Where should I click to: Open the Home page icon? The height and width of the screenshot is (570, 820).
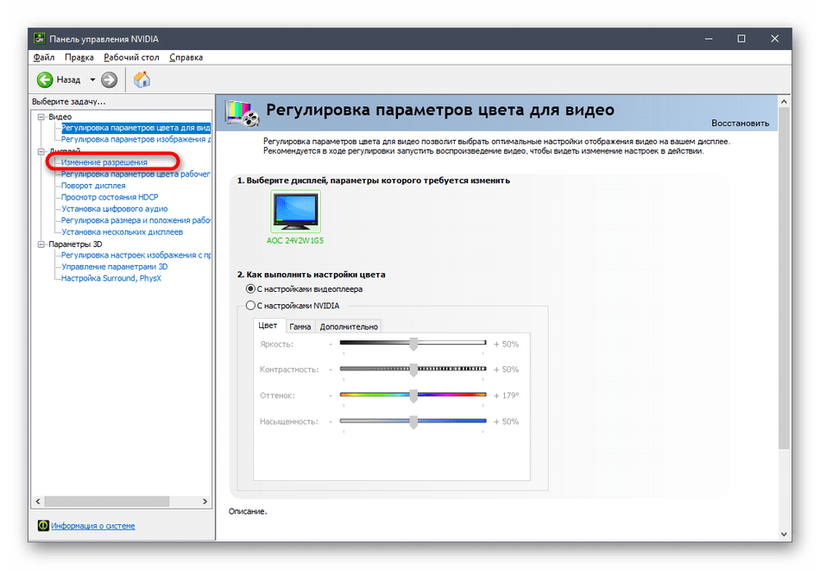142,79
